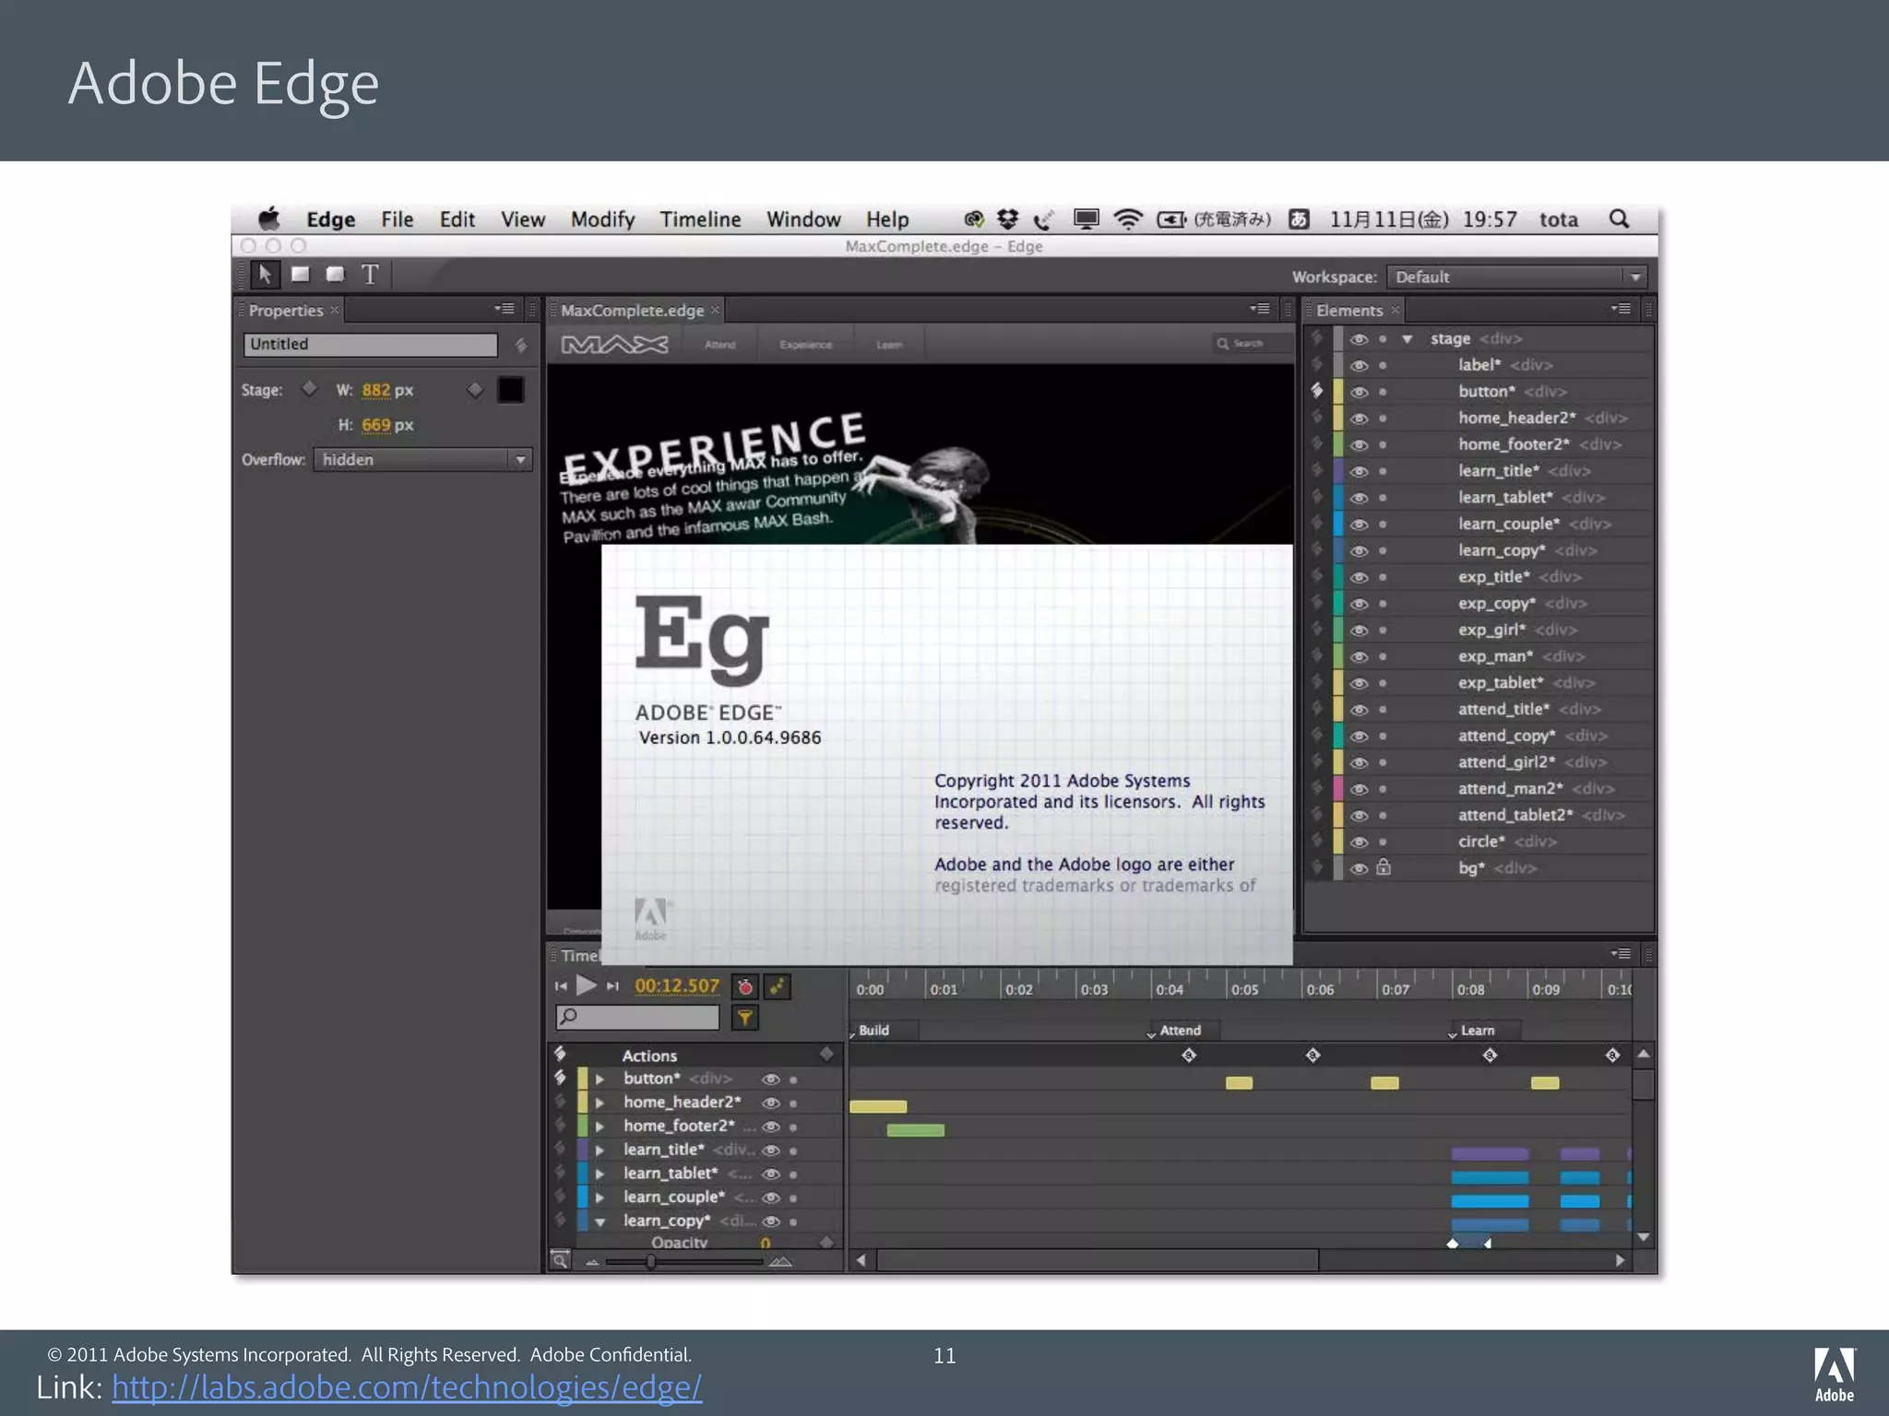Unlock the bg element lock icon
The height and width of the screenshot is (1416, 1889).
click(x=1384, y=867)
